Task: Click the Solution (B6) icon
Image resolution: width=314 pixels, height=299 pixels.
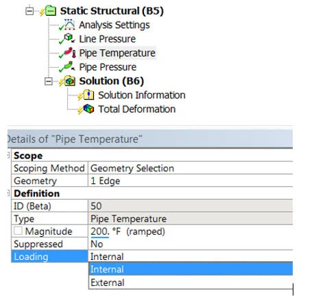Action: (70, 81)
